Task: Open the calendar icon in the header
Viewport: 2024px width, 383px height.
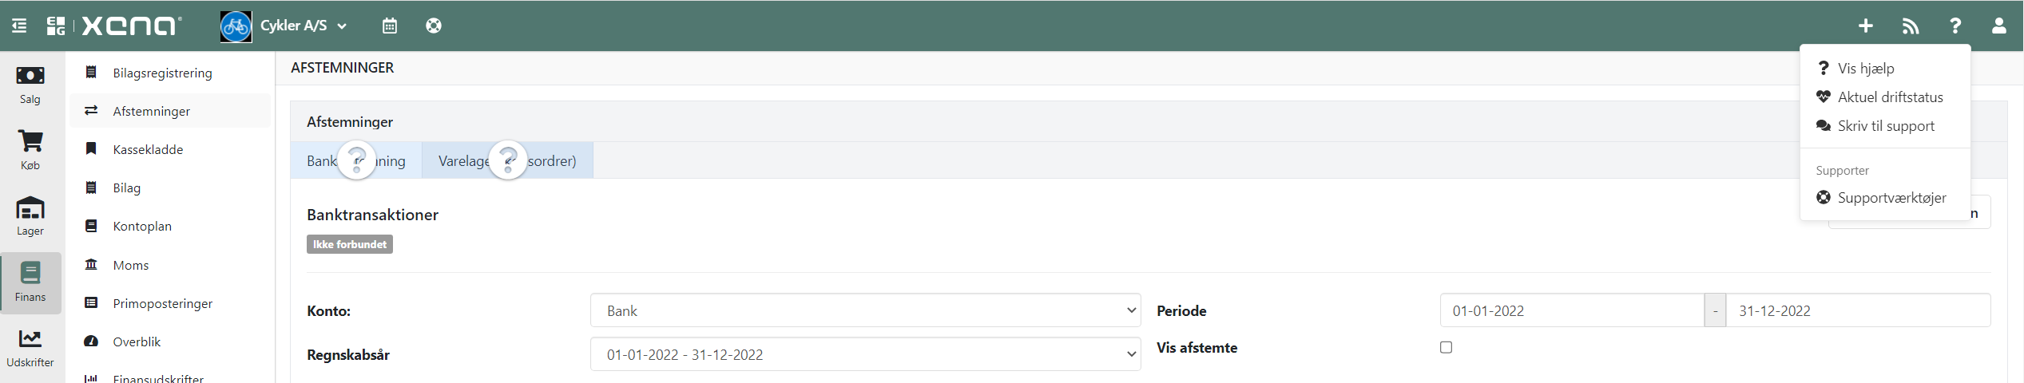Action: 389,26
